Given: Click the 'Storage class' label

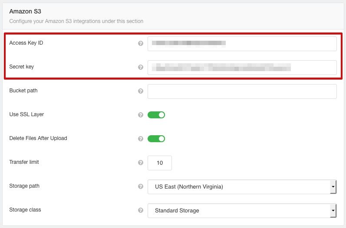Looking at the screenshot, I should coord(25,210).
